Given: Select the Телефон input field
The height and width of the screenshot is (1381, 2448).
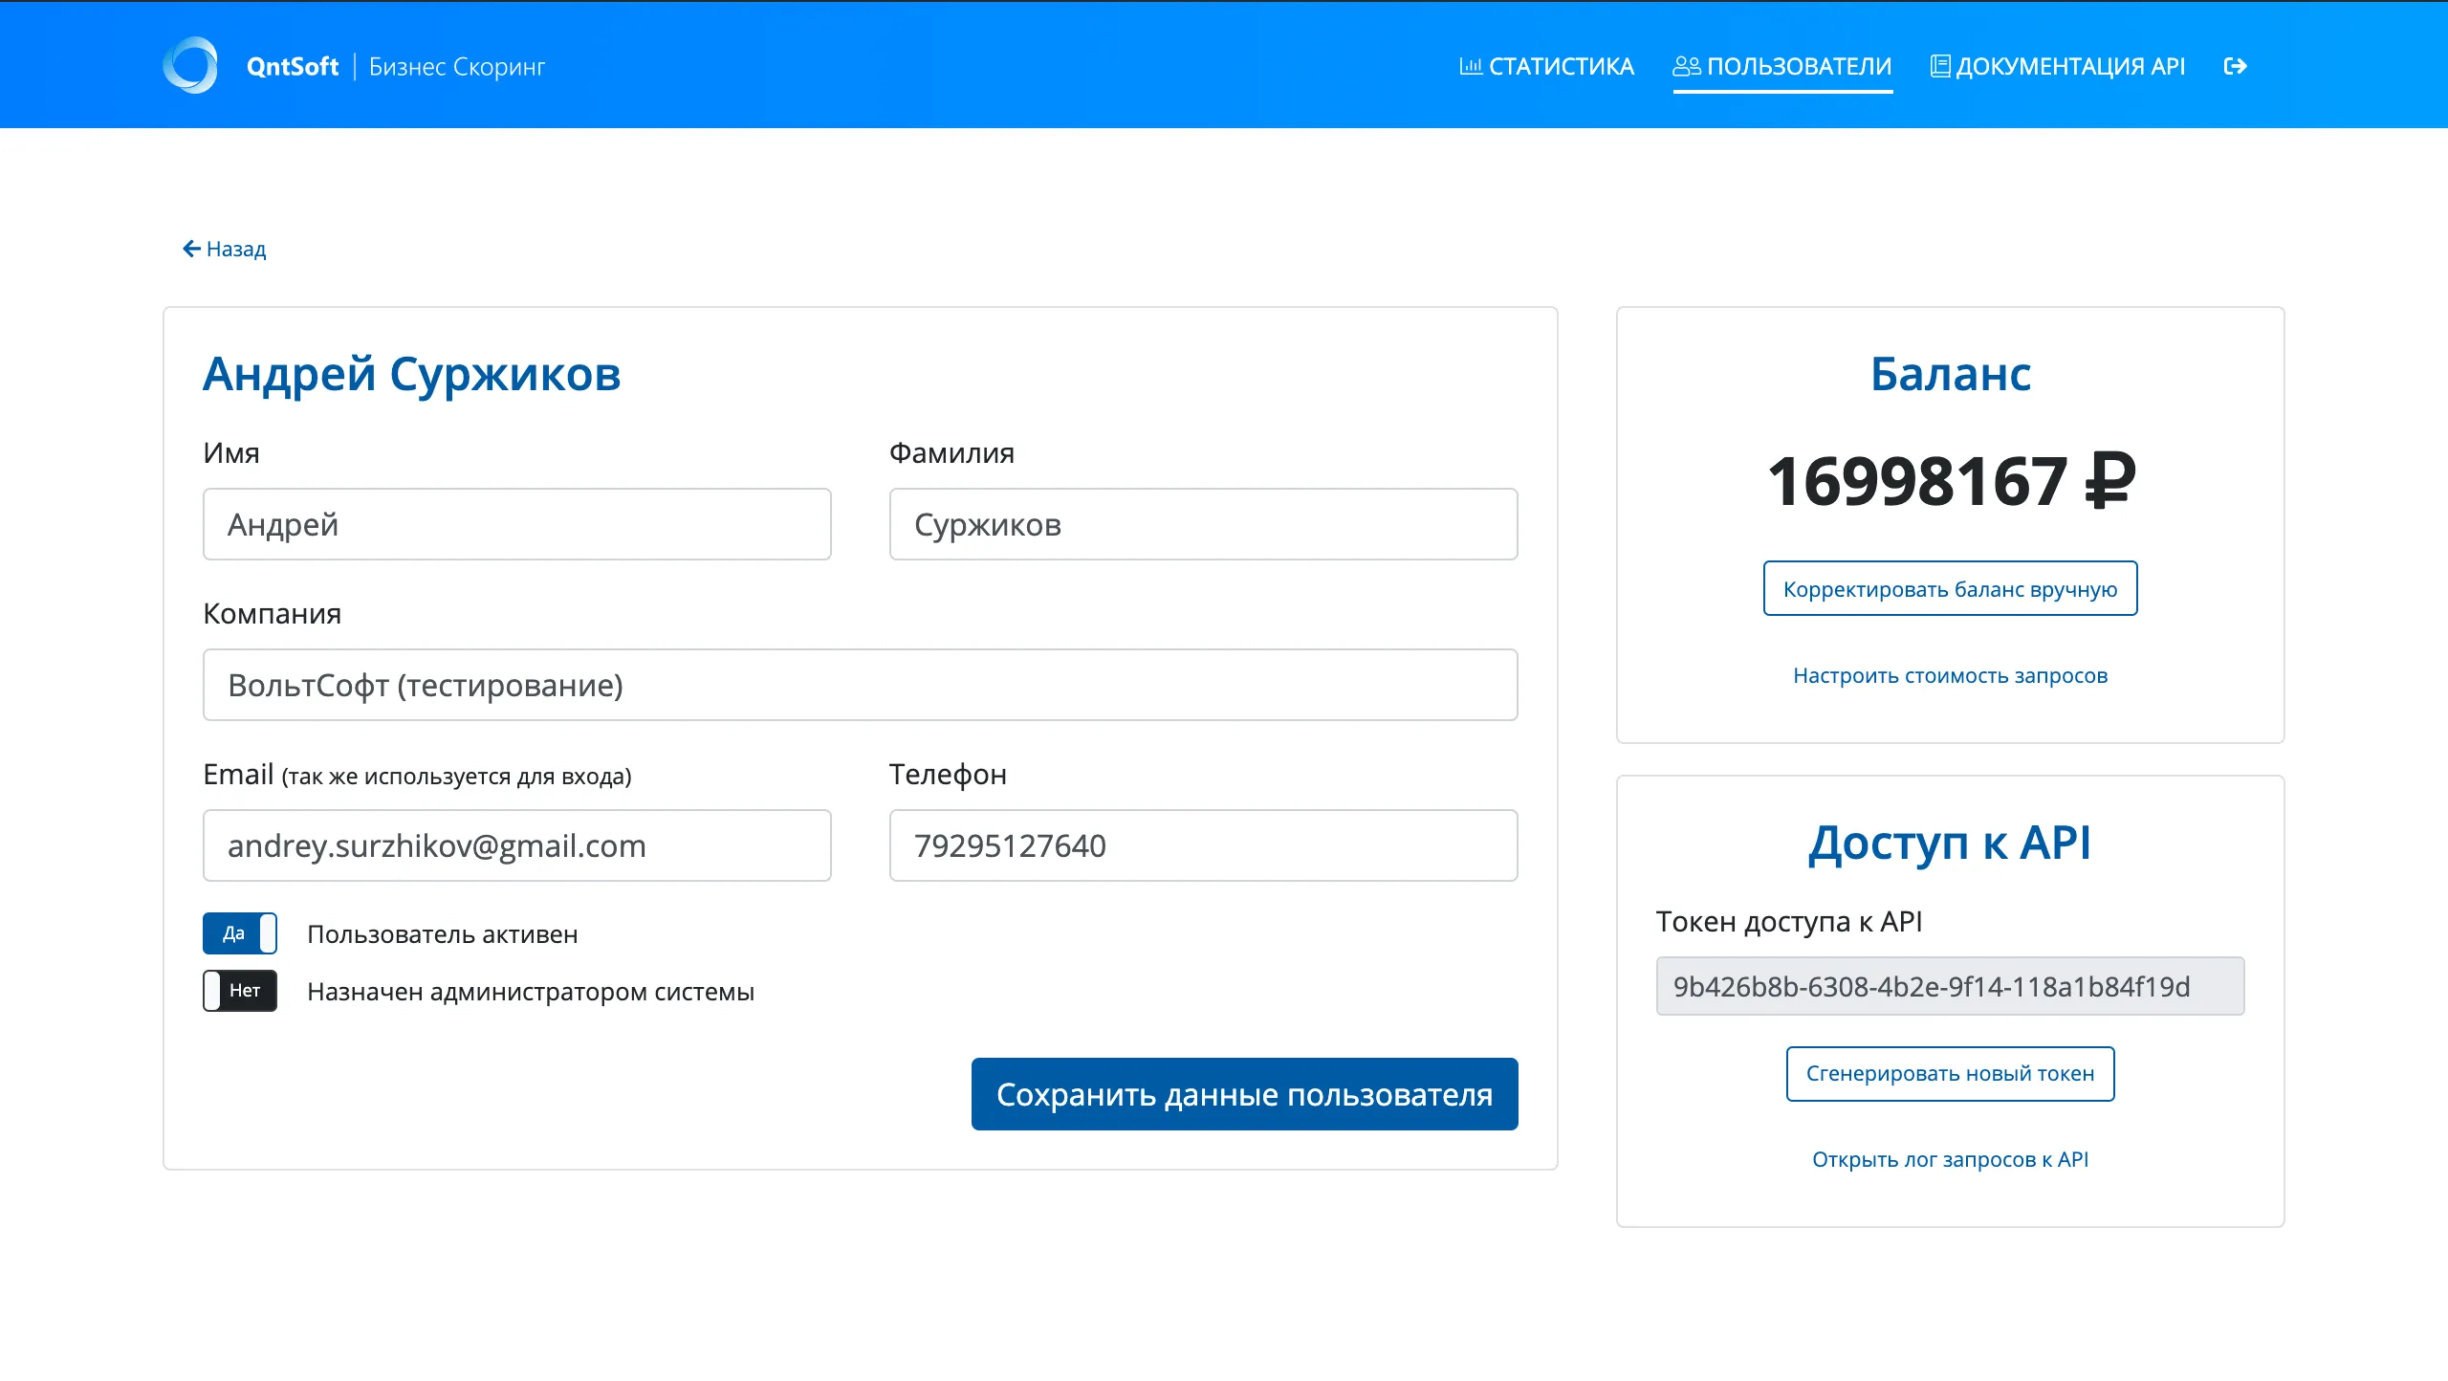Looking at the screenshot, I should pos(1203,844).
